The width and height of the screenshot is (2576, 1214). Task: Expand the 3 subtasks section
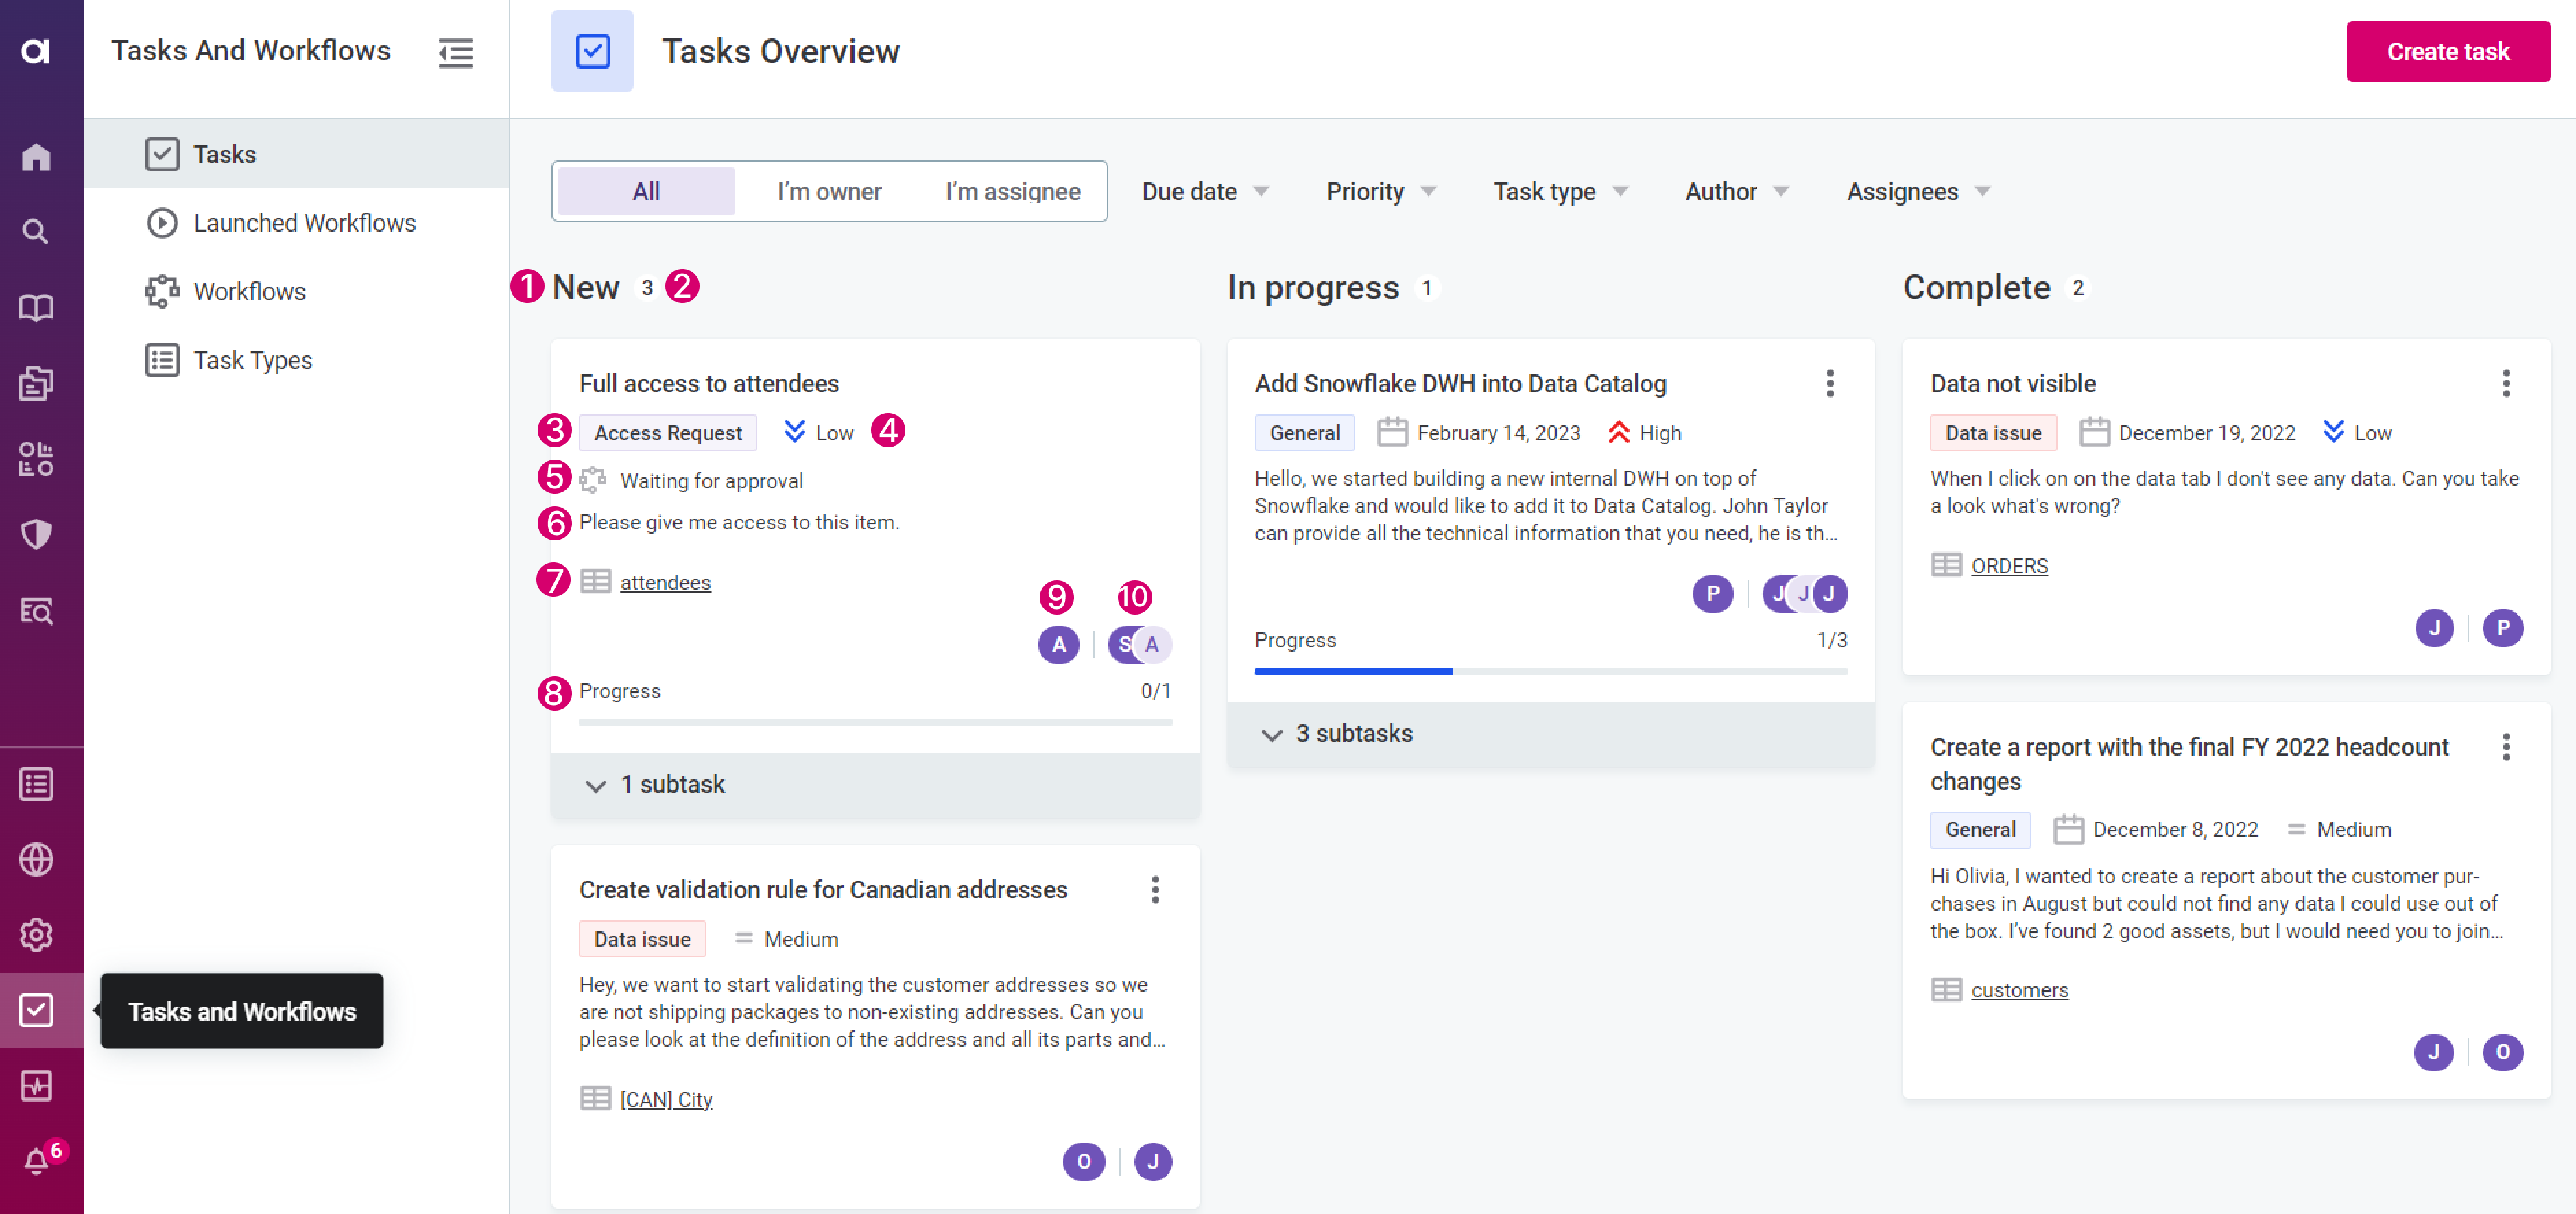coord(1354,733)
